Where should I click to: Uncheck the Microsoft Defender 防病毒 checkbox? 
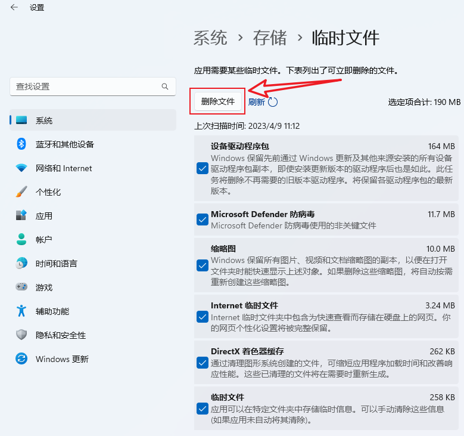(202, 219)
